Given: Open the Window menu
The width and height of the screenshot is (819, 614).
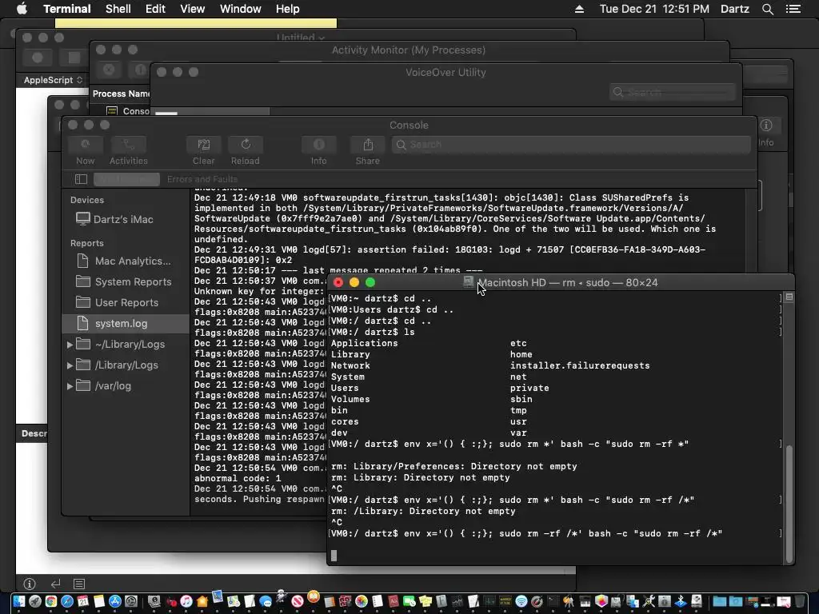Looking at the screenshot, I should click(x=240, y=9).
